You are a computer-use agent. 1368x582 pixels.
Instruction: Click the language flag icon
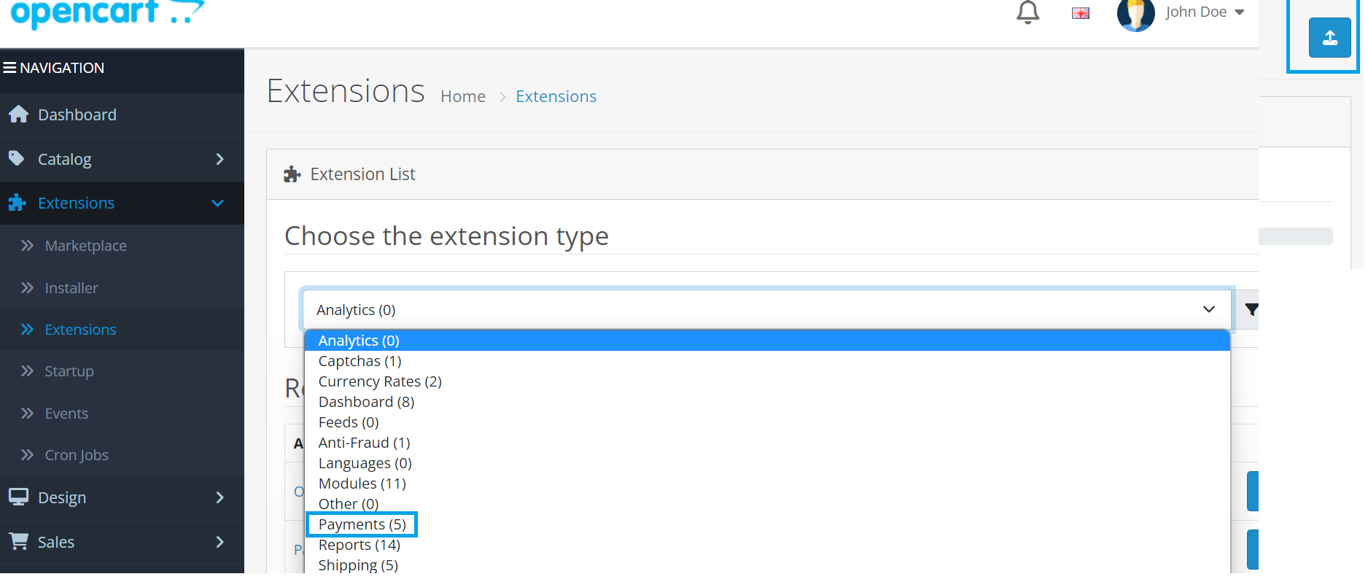[1080, 13]
